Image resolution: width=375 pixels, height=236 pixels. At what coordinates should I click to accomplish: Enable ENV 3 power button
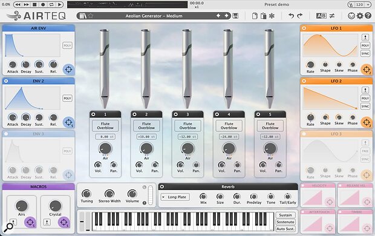point(6,134)
